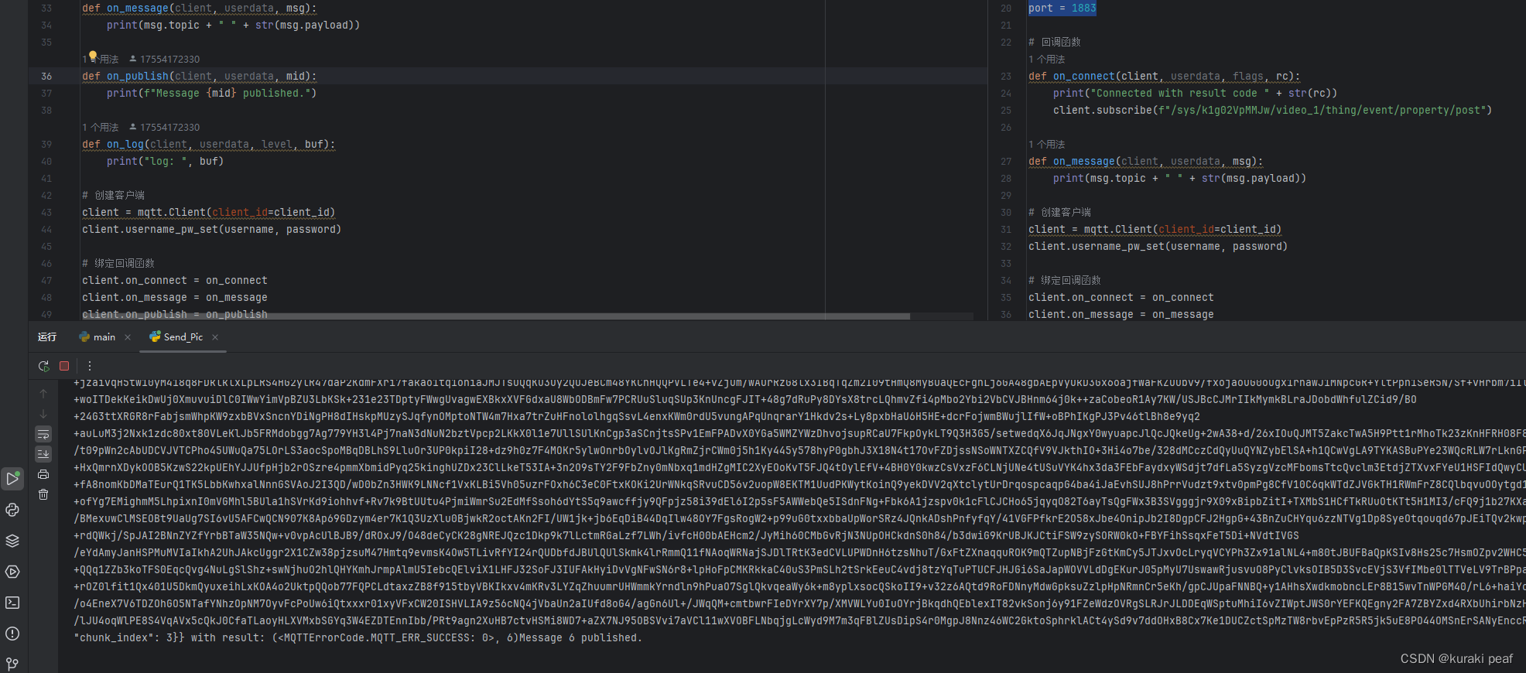Jump up the stack trace
The width and height of the screenshot is (1526, 673).
(x=43, y=394)
